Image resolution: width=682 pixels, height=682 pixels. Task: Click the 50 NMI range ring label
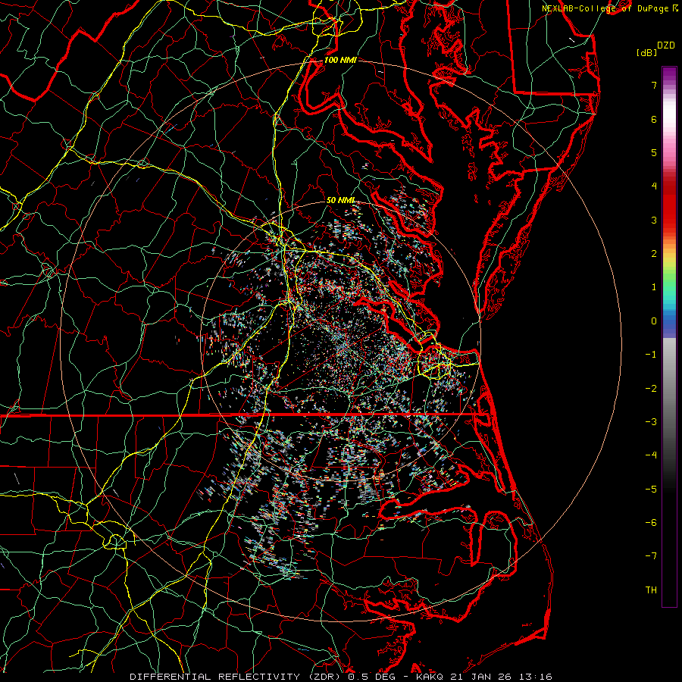(340, 200)
